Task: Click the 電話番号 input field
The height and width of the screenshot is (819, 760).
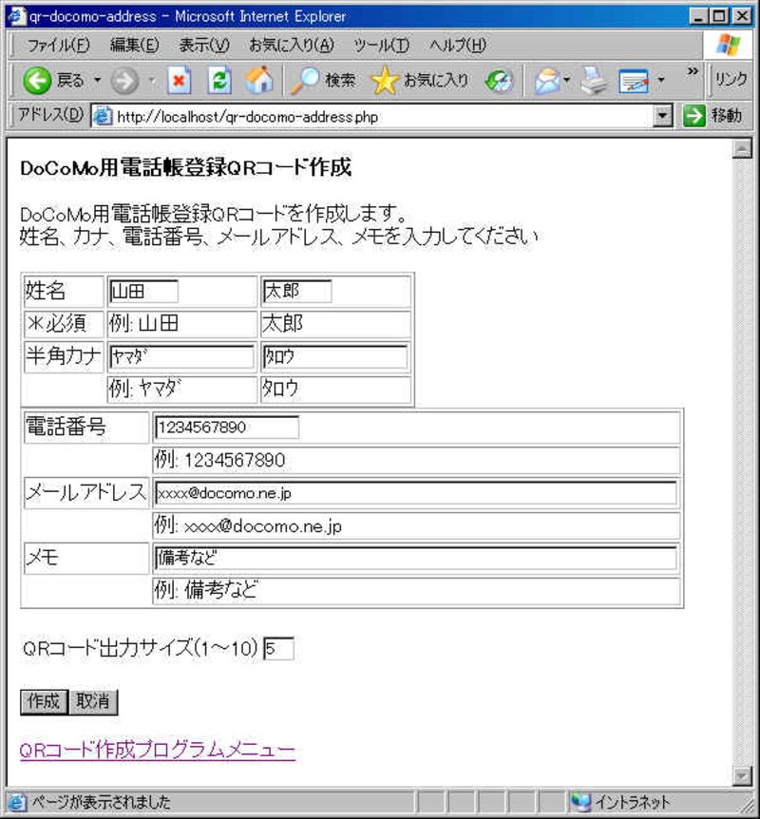Action: coord(227,428)
